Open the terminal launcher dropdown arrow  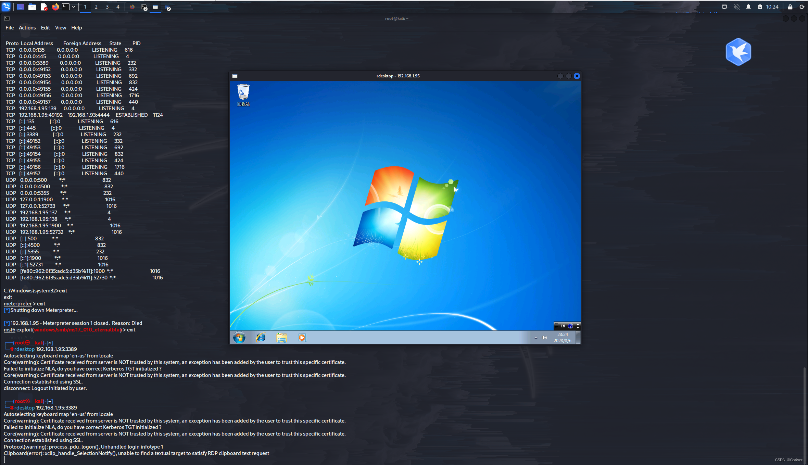click(x=73, y=7)
